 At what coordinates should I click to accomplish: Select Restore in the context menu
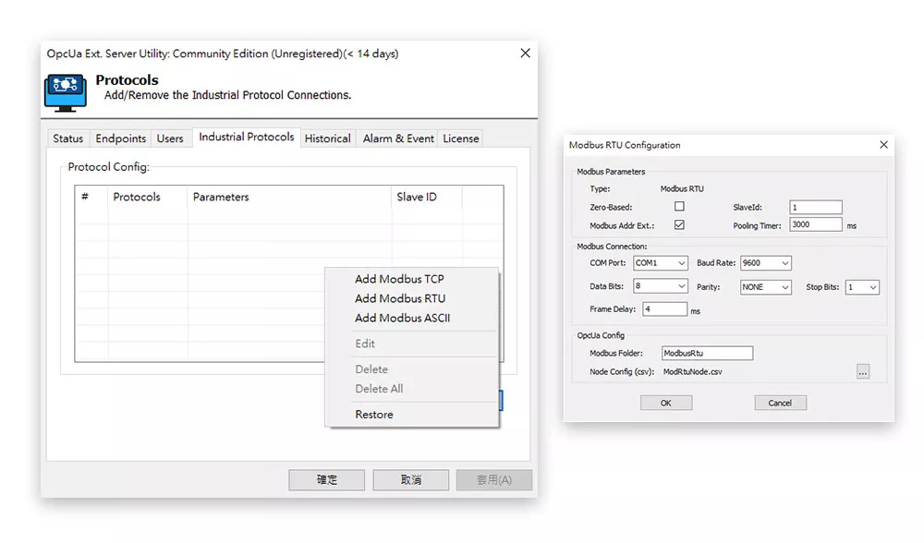[374, 415]
